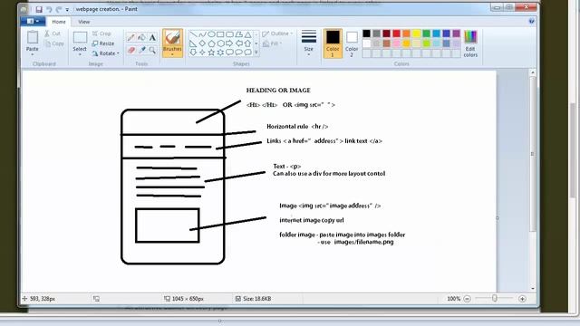
Task: Pick the Right arrow shape
Action: [229, 43]
